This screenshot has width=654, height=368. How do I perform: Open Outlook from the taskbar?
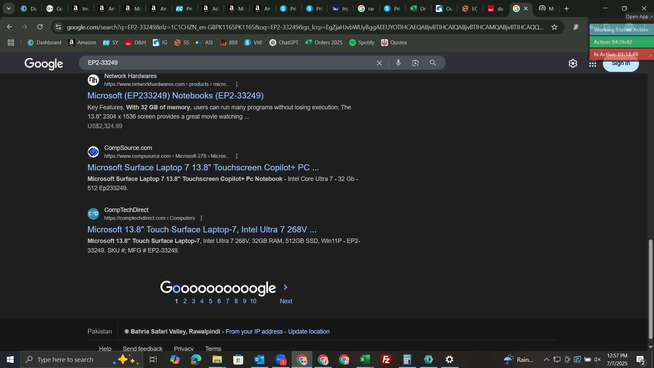pos(260,359)
